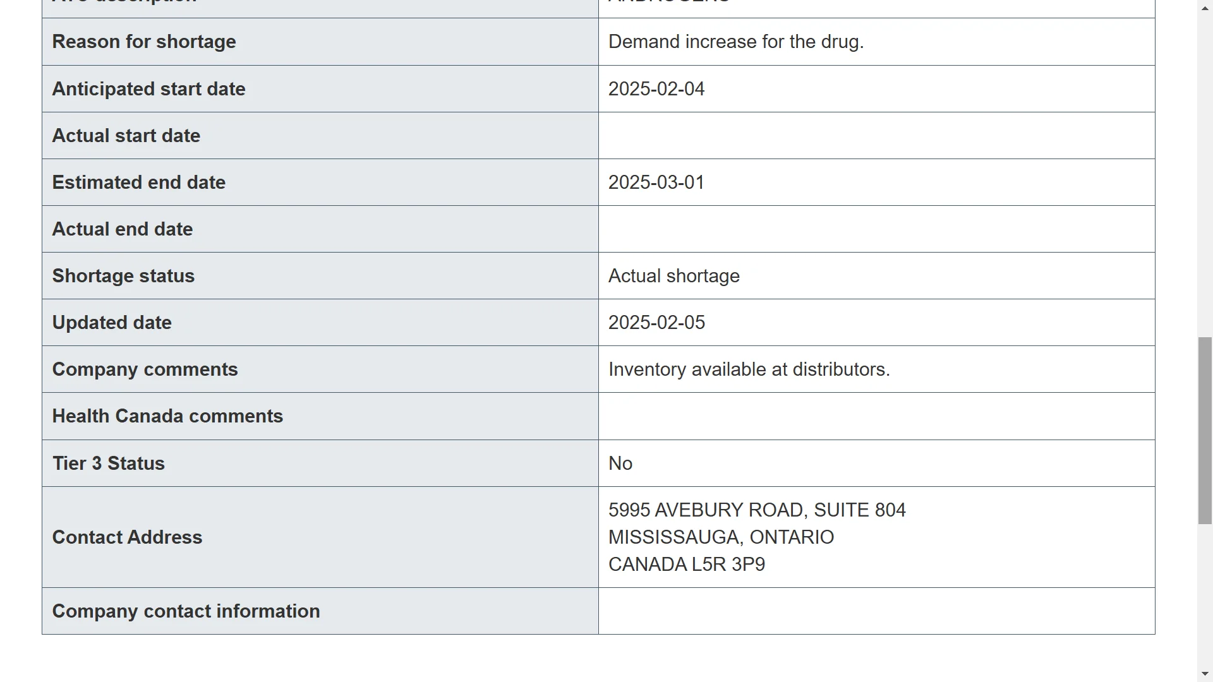1213x682 pixels.
Task: Click the Tier 3 Status No value
Action: 620,464
